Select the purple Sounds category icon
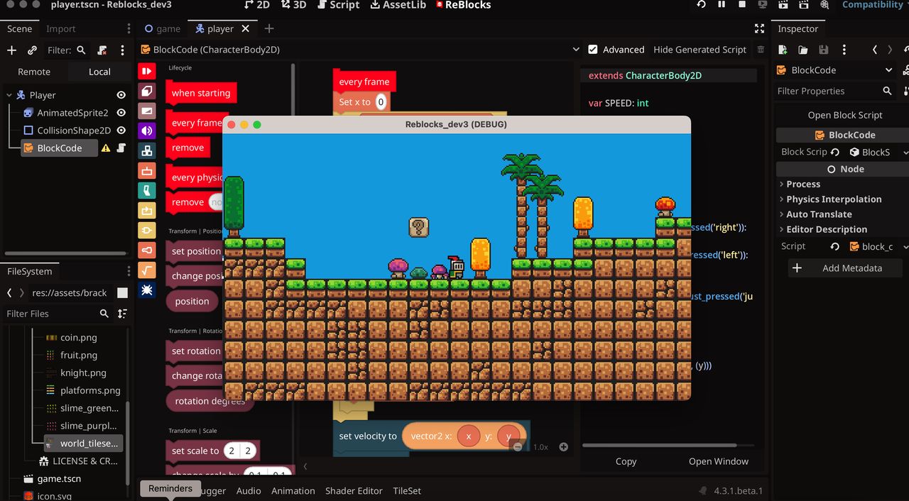Screen dimensions: 909x501 (146, 131)
